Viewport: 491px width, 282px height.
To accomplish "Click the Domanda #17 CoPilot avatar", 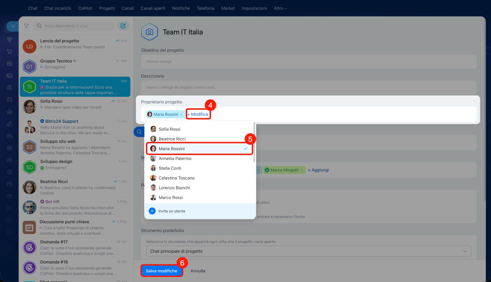I will pos(30,247).
